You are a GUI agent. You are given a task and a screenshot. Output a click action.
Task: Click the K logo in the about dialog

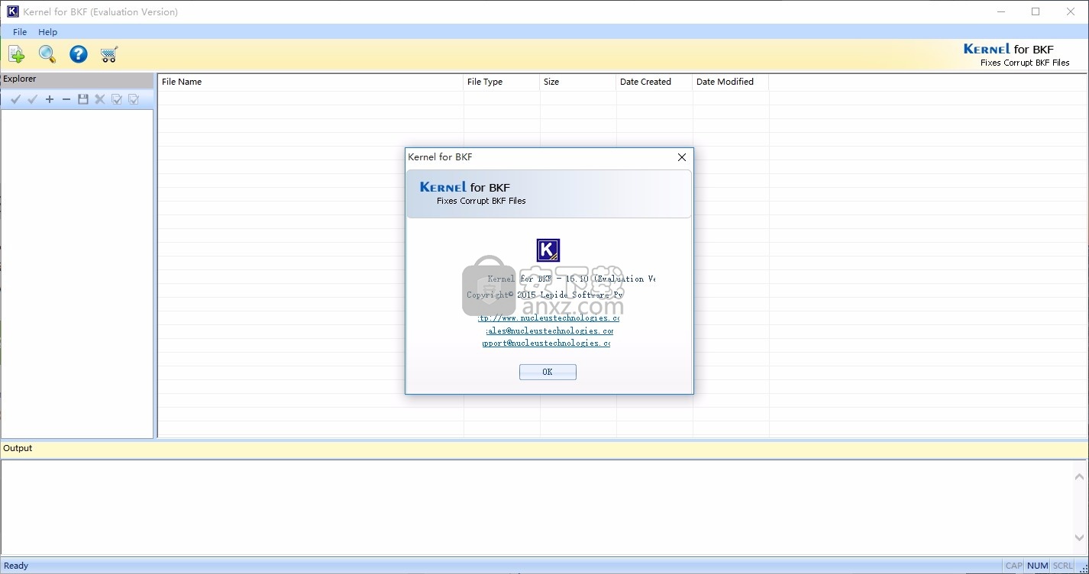click(548, 250)
